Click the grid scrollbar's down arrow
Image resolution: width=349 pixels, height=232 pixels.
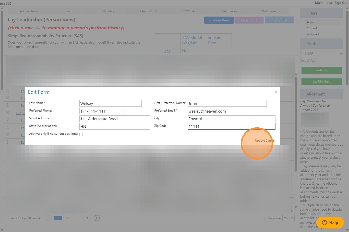tap(296, 207)
